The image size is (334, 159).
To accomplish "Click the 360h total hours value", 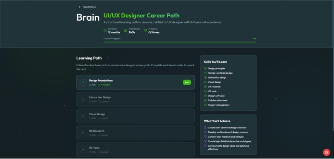I will (132, 32).
